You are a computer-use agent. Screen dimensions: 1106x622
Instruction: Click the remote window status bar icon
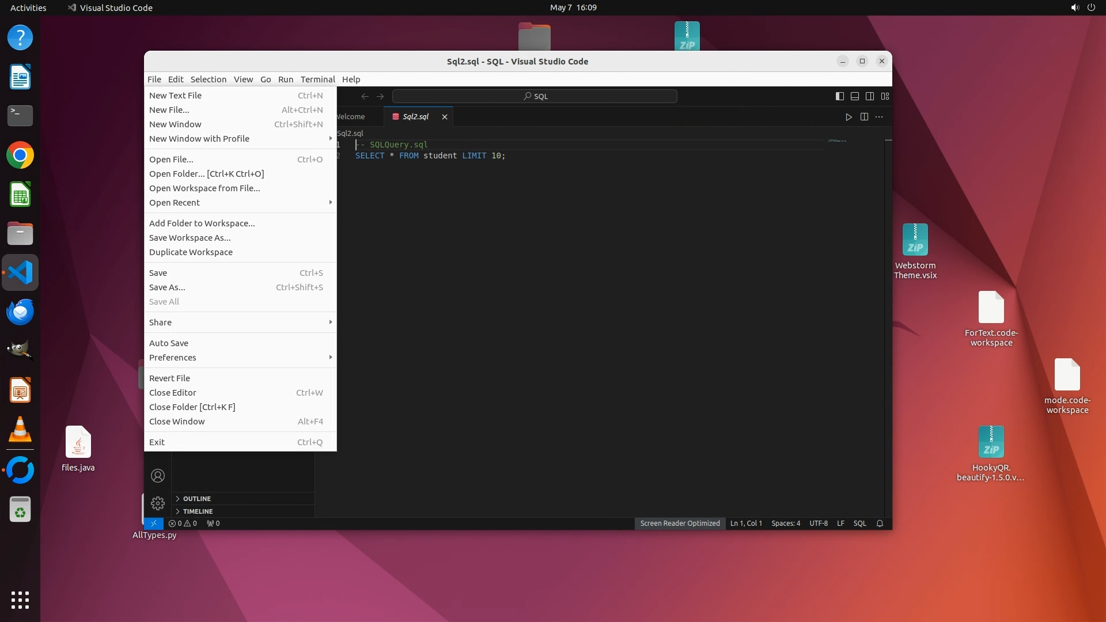[x=153, y=524]
